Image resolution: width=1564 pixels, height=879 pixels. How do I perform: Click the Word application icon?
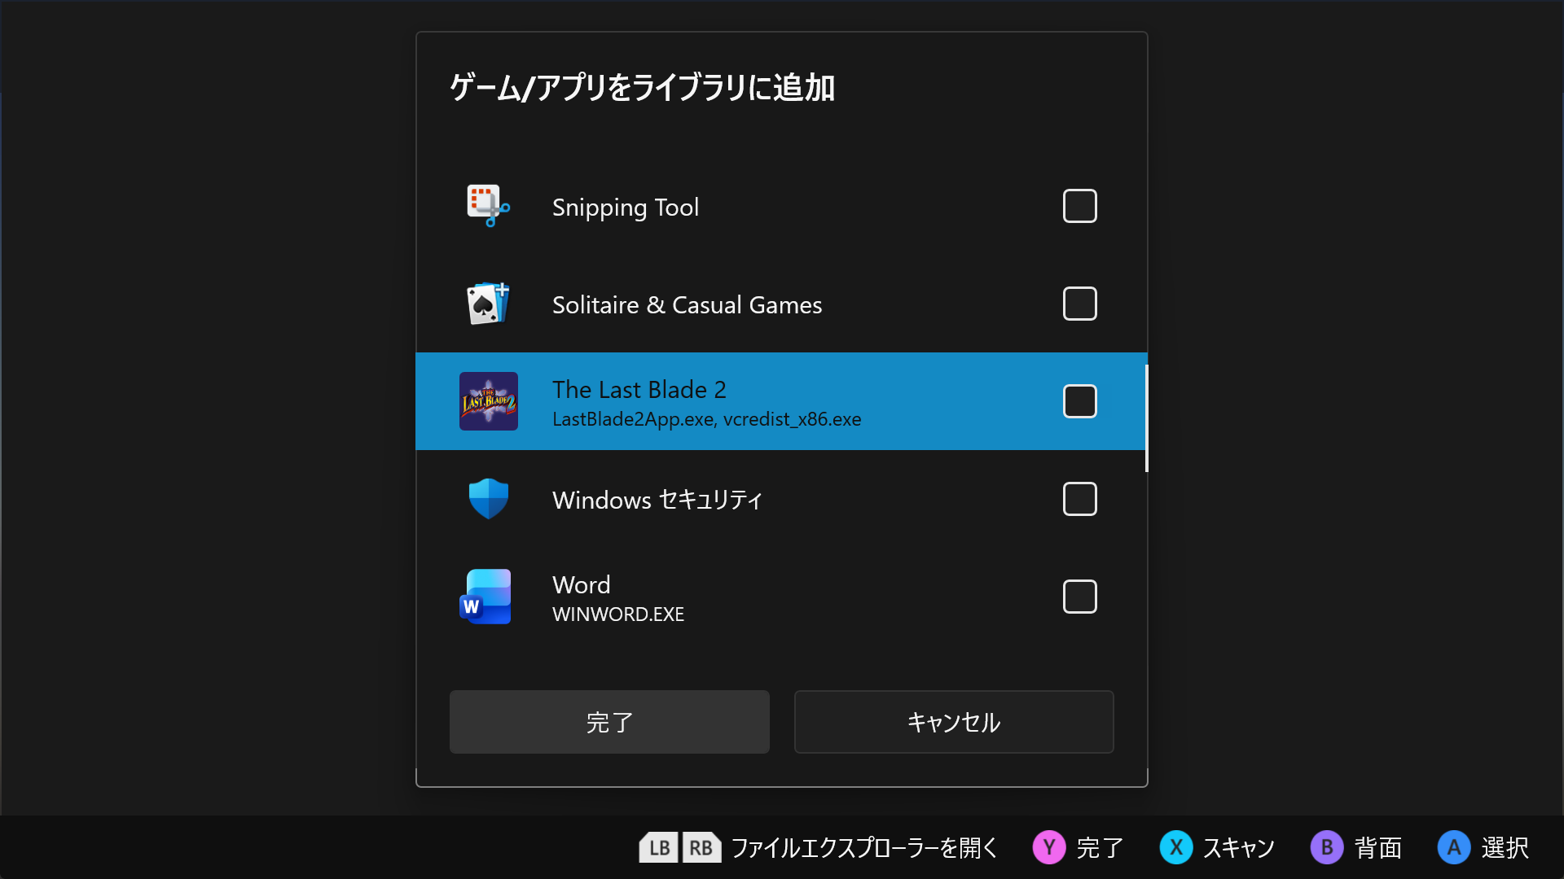click(488, 597)
